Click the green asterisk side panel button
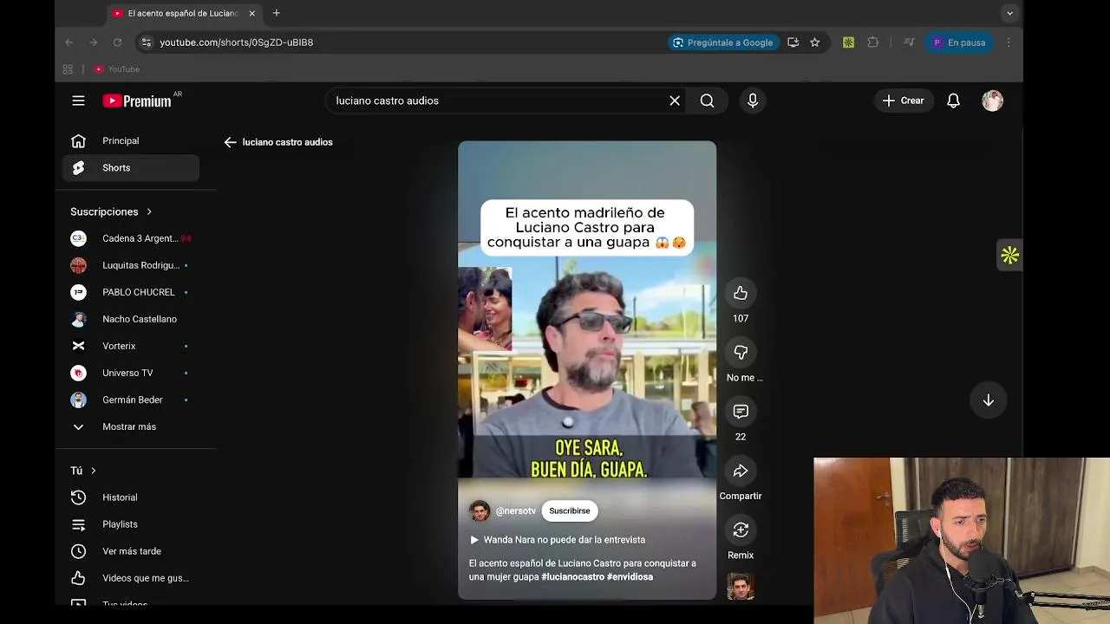 click(x=1009, y=255)
